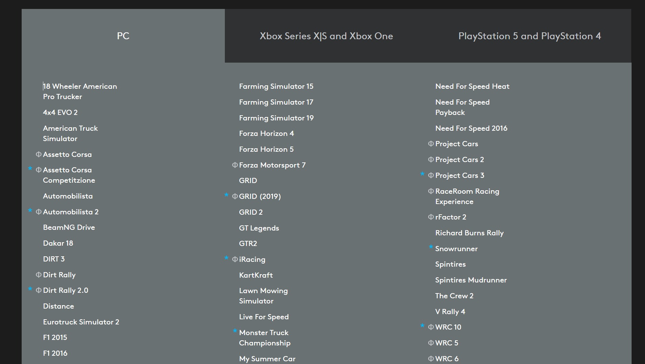Click the blue asterisk beside Dirt Rally 2.0
This screenshot has width=645, height=364.
pos(30,289)
